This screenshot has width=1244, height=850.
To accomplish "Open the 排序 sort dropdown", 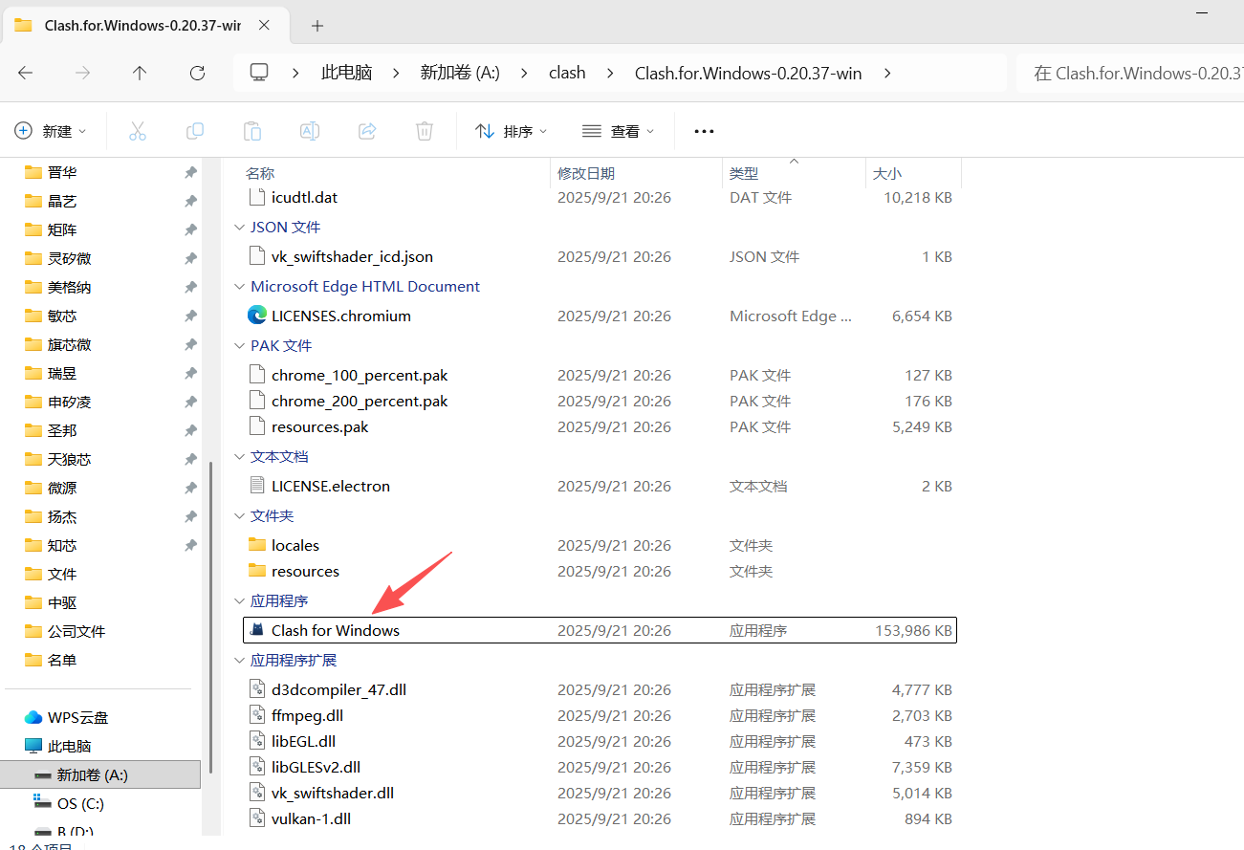I will click(513, 131).
